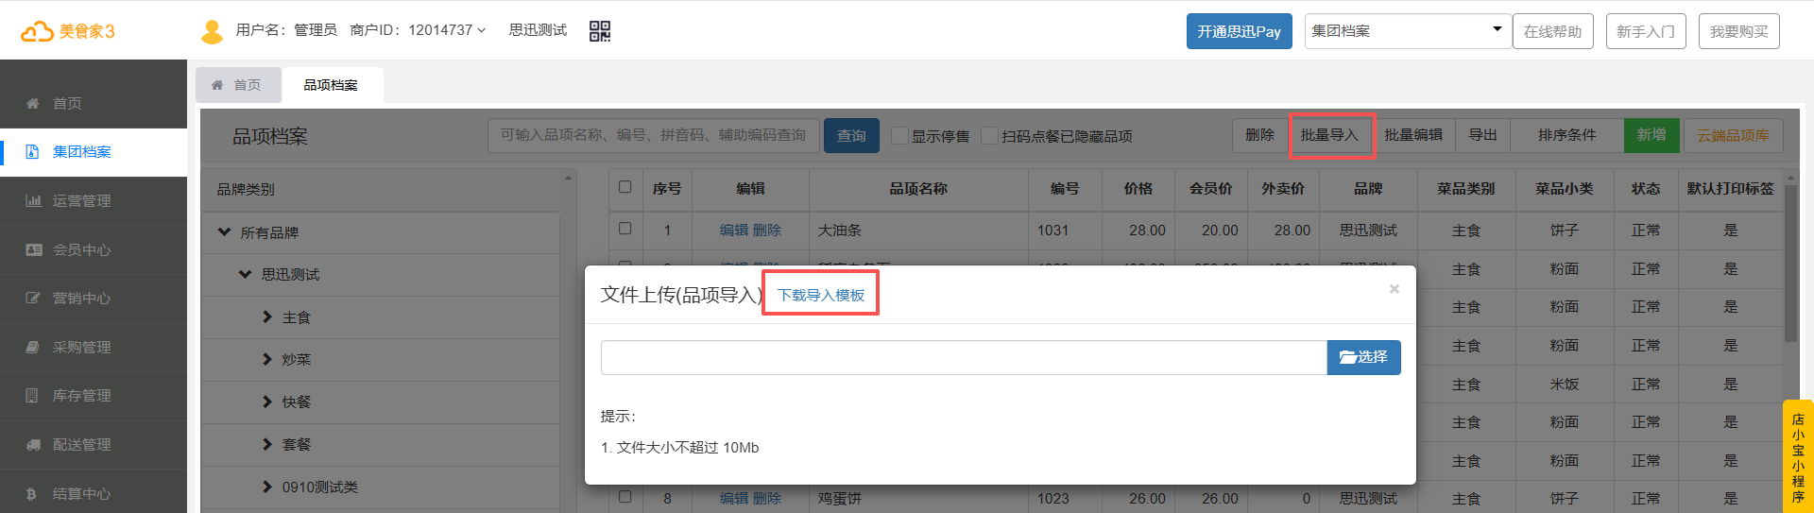Image resolution: width=1814 pixels, height=513 pixels.
Task: Toggle 扫码点餐已隐藏品项 checkbox
Action: (989, 135)
